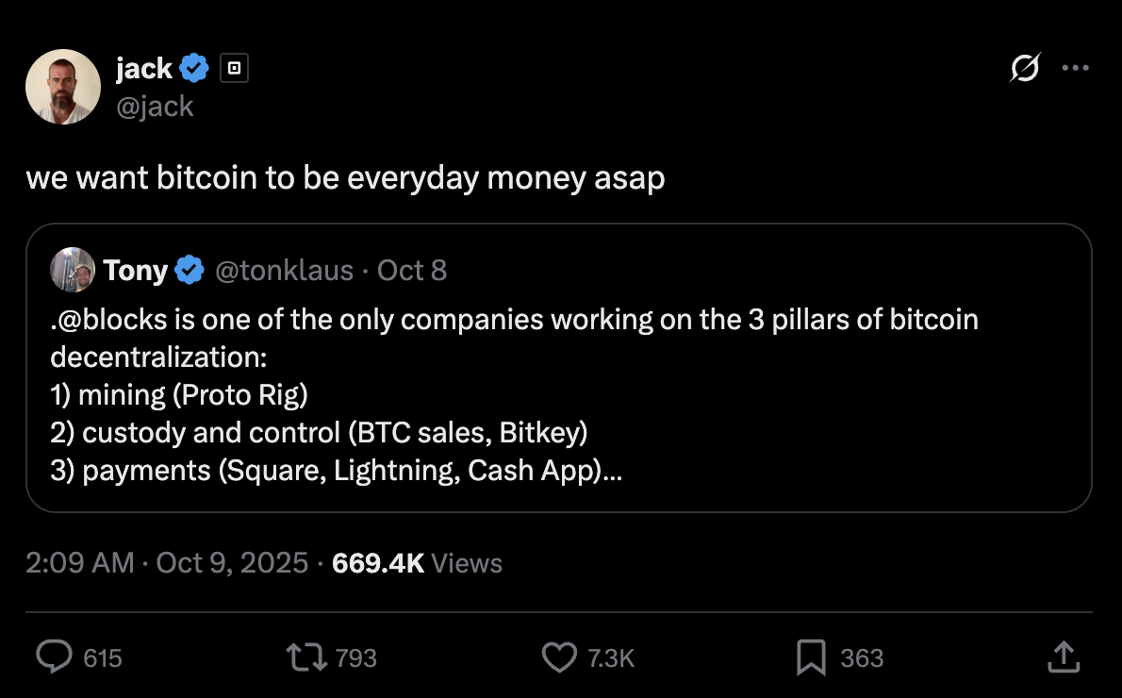Open quoted post text about bitcoin decentralization
The height and width of the screenshot is (698, 1122).
click(514, 394)
